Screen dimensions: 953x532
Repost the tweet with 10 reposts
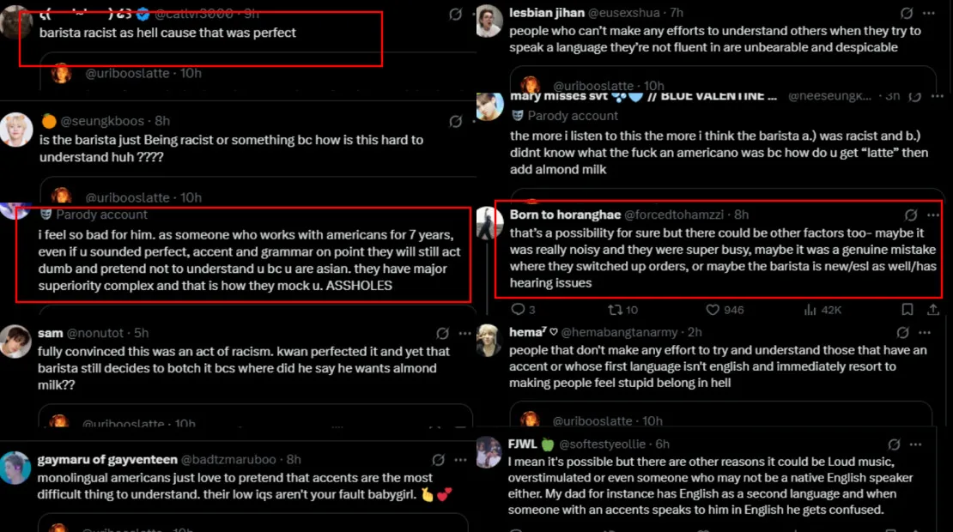coord(616,310)
